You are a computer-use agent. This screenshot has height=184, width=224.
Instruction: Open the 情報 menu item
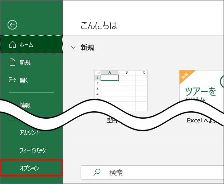point(25,105)
